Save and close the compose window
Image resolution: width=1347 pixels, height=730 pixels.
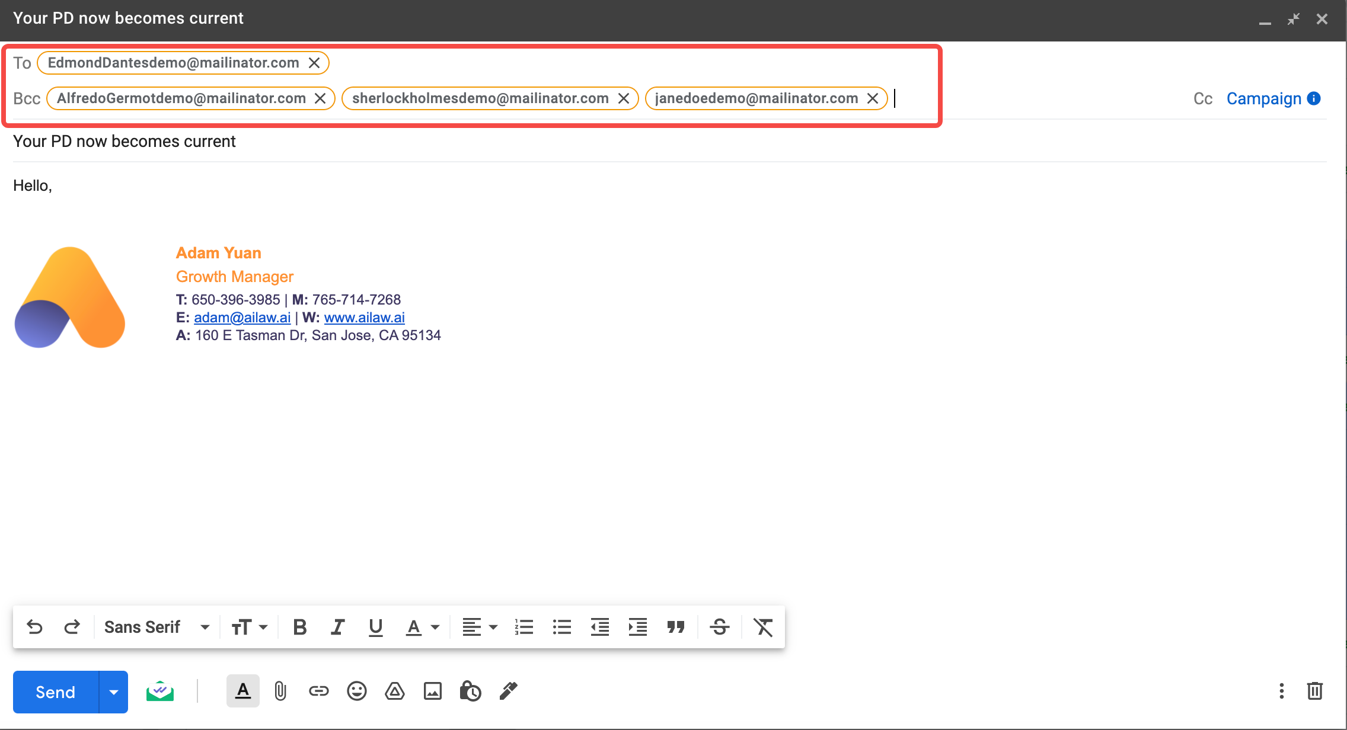1322,19
